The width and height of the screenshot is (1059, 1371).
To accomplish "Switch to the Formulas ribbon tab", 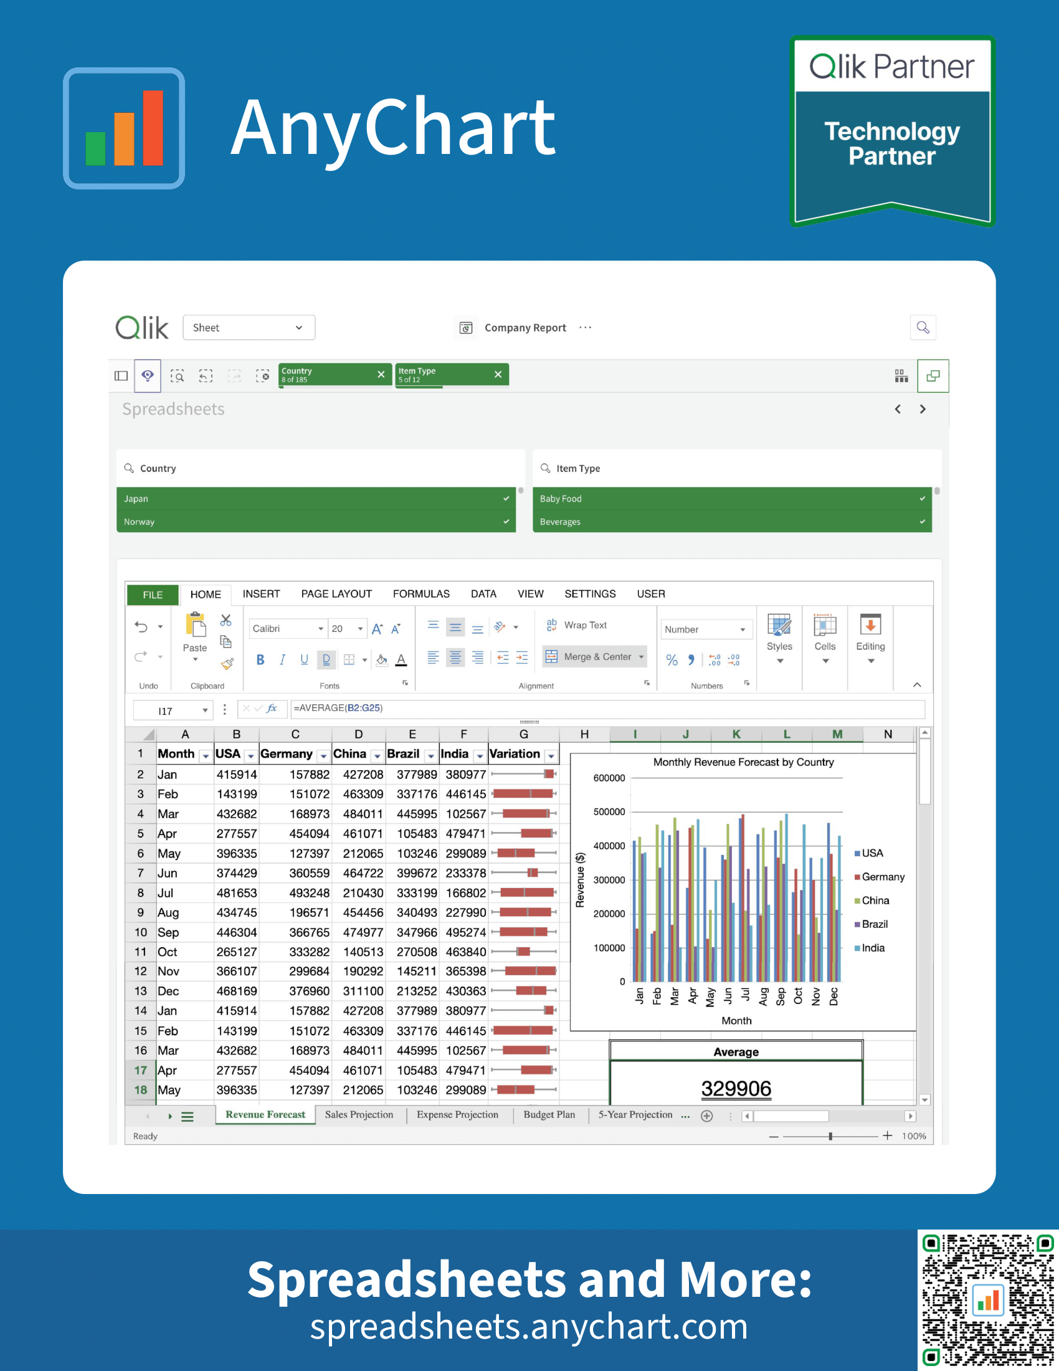I will (422, 593).
